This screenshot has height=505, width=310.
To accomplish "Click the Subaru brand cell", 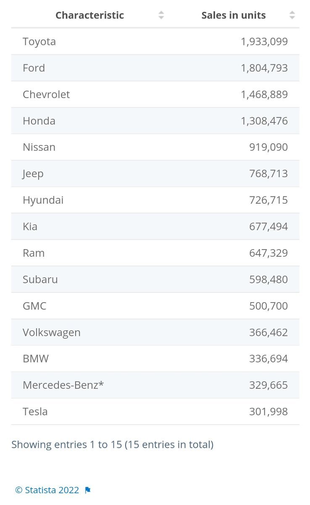I will [40, 279].
